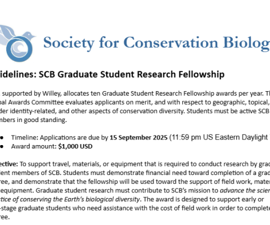
Task: Click the bold $1,000 USD amount
Action: coord(75,146)
